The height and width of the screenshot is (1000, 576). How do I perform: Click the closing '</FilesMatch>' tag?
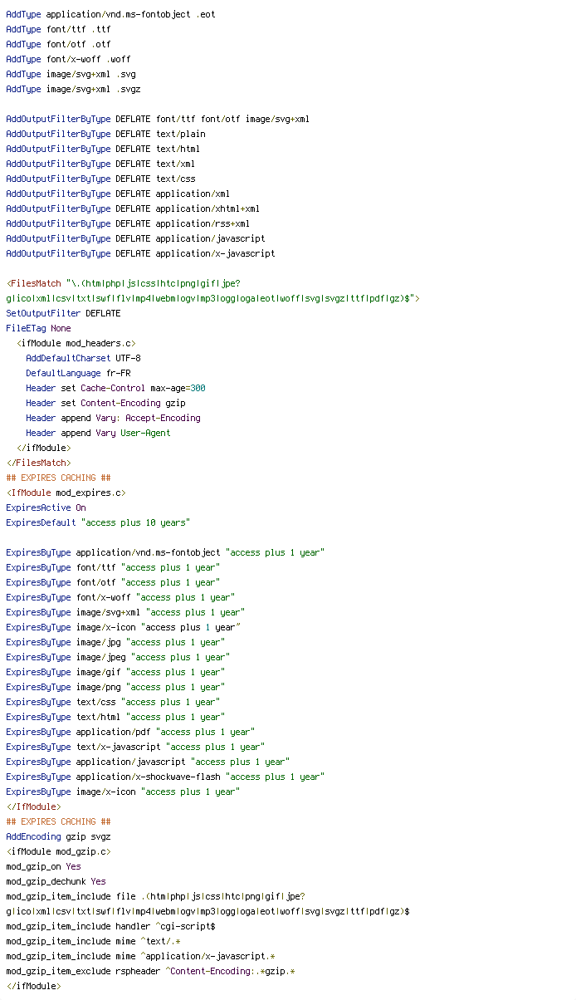point(38,463)
